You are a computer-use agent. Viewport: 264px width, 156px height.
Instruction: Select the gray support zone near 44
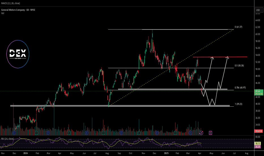(x=173, y=89)
